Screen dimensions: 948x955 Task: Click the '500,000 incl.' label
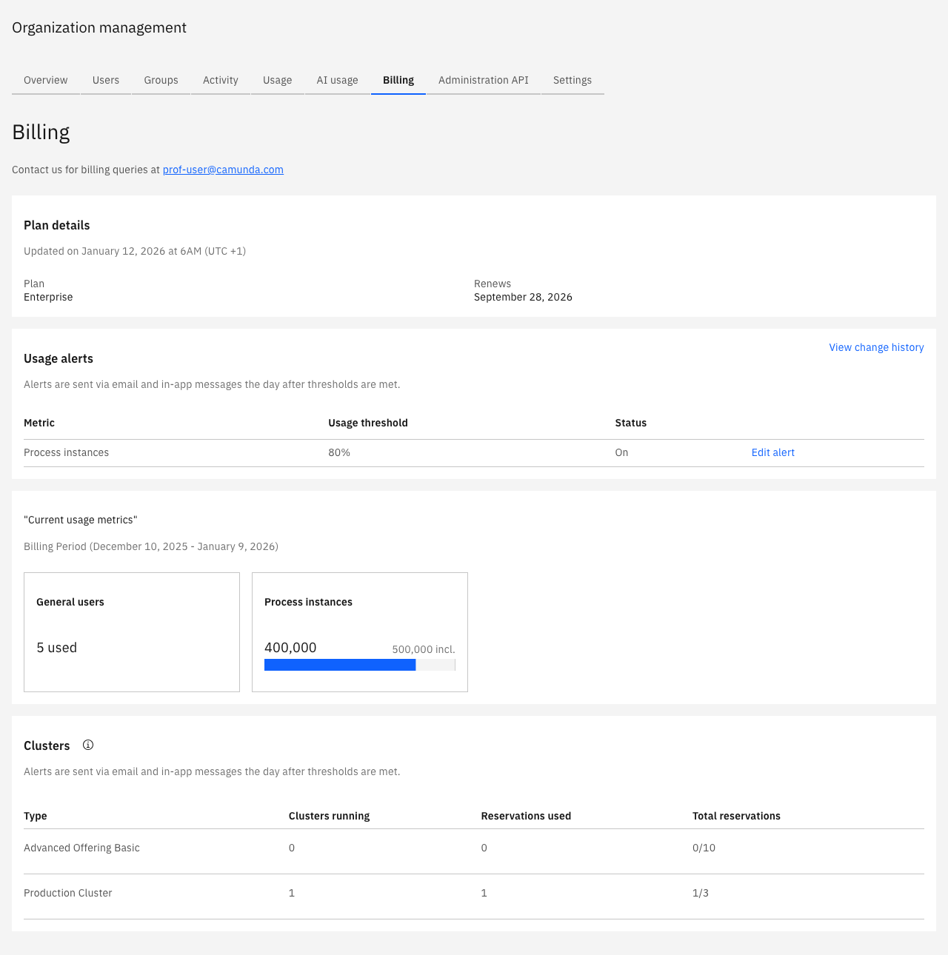click(424, 649)
